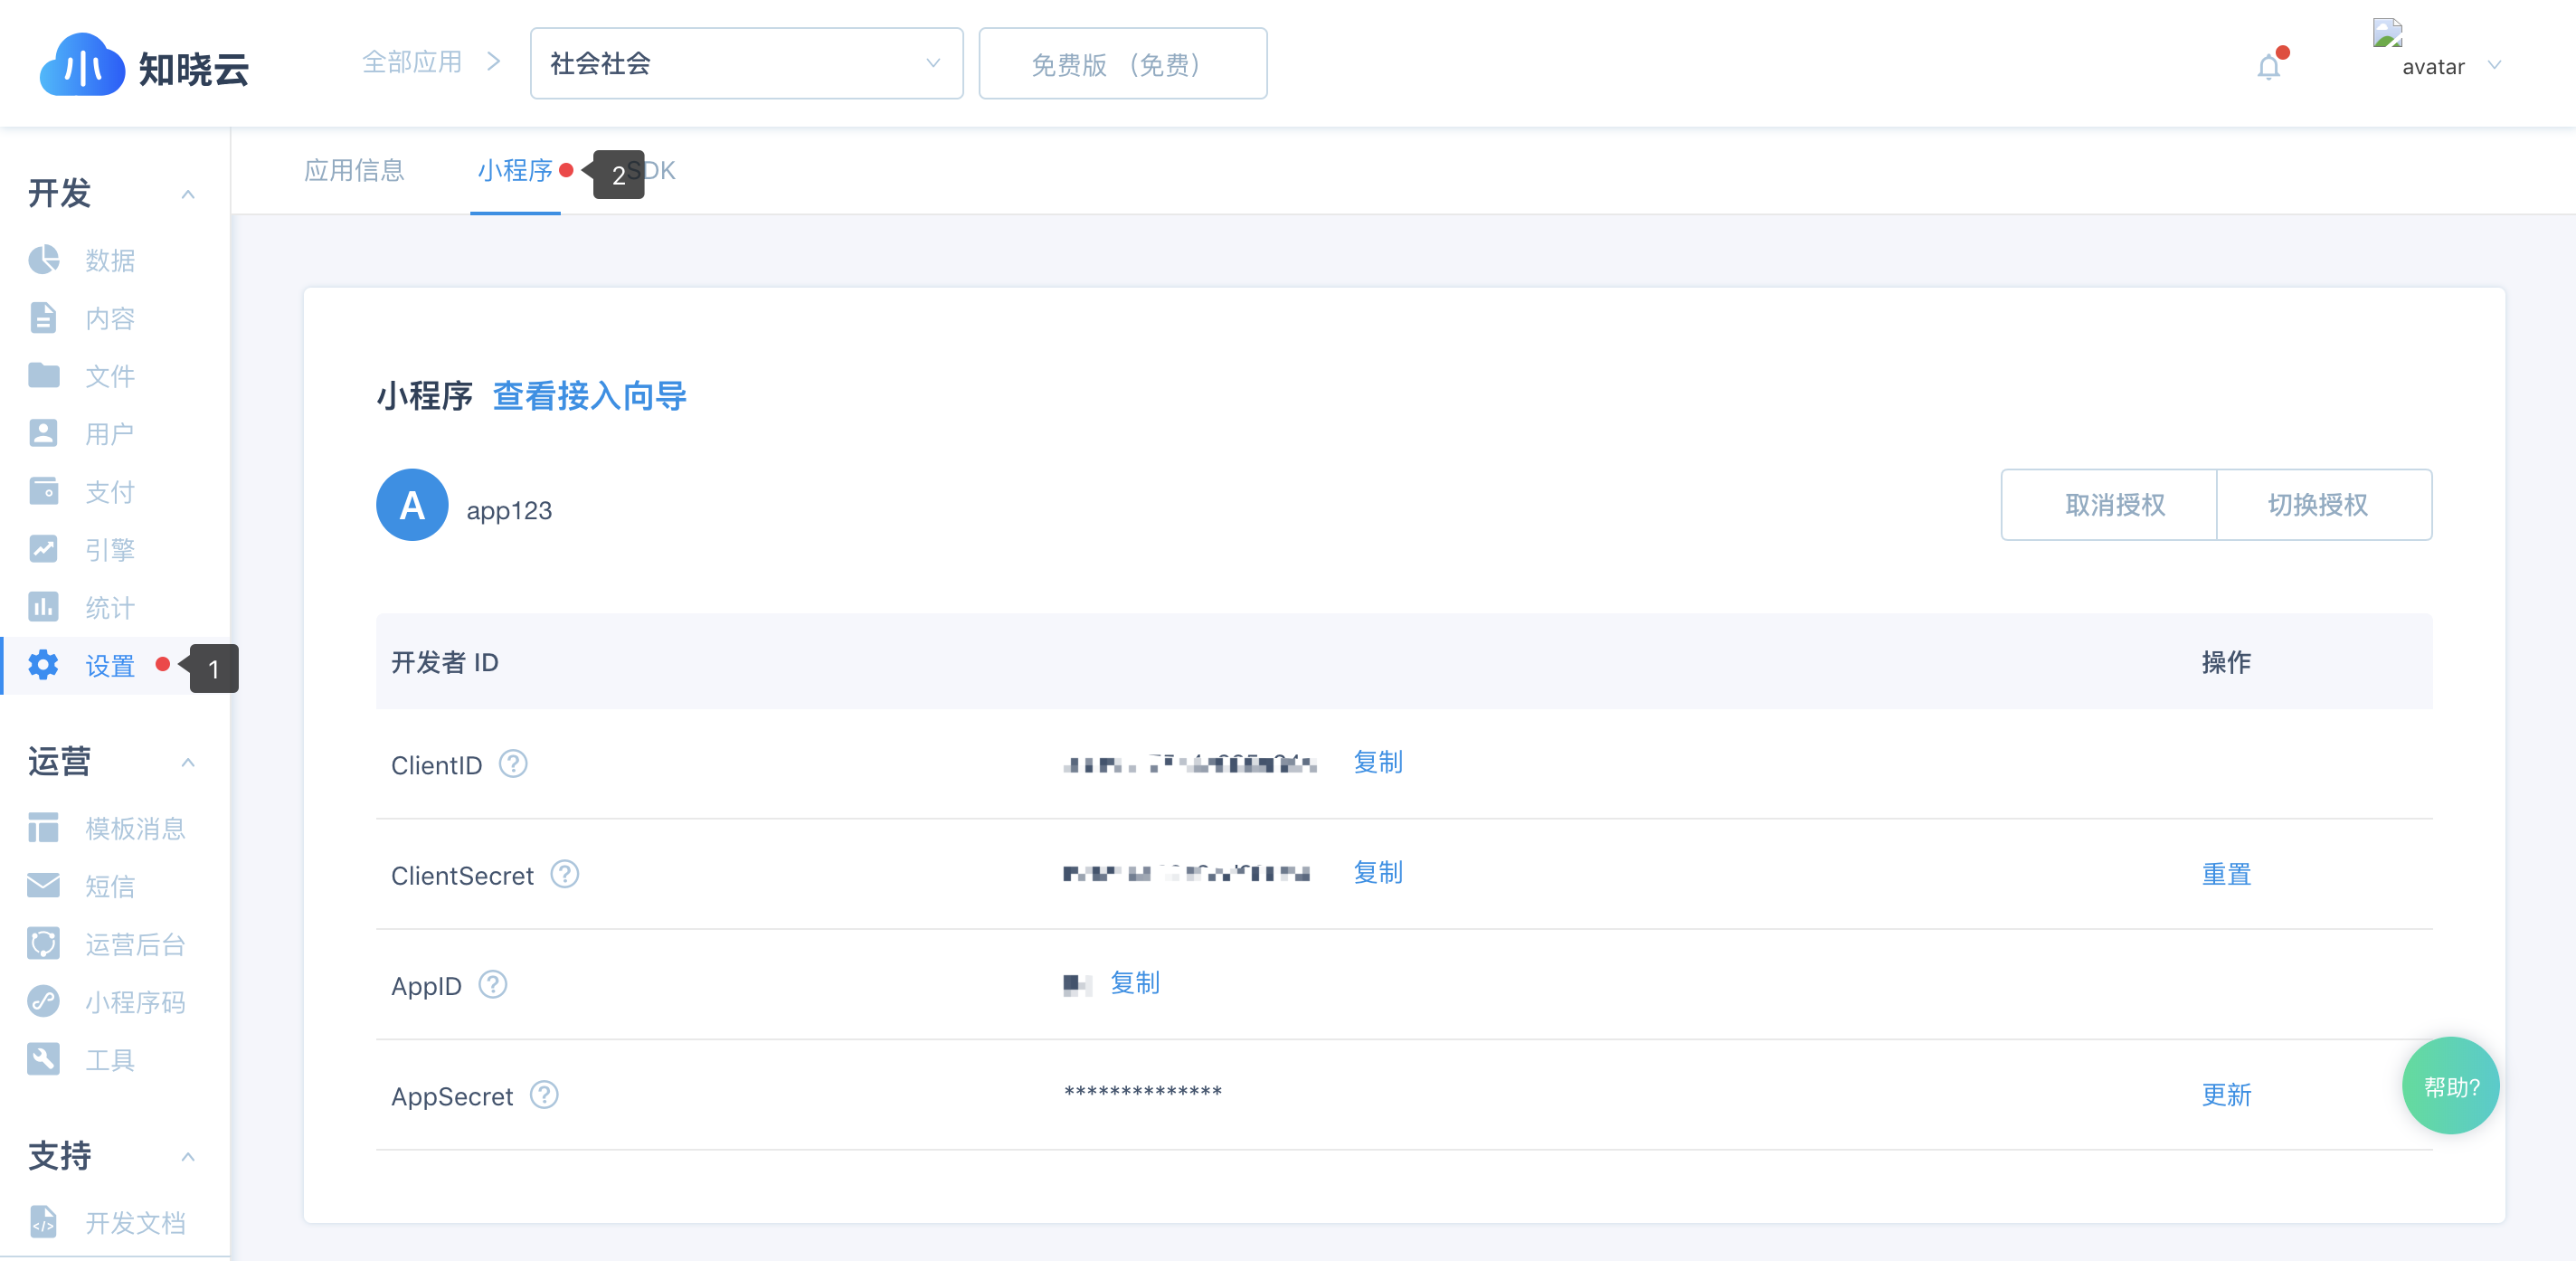Open the 数据 pie chart sidebar item
The image size is (2576, 1261).
click(x=44, y=260)
